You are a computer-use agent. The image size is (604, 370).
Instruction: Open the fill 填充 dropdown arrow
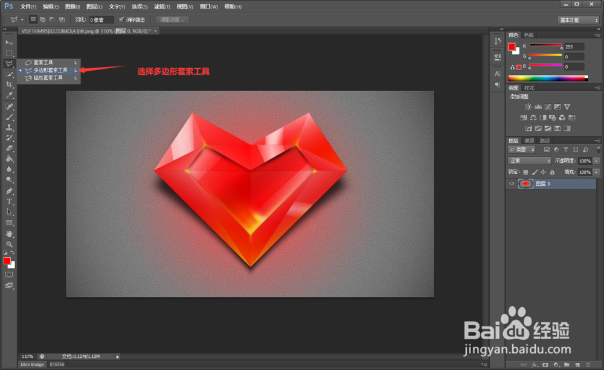pyautogui.click(x=597, y=172)
